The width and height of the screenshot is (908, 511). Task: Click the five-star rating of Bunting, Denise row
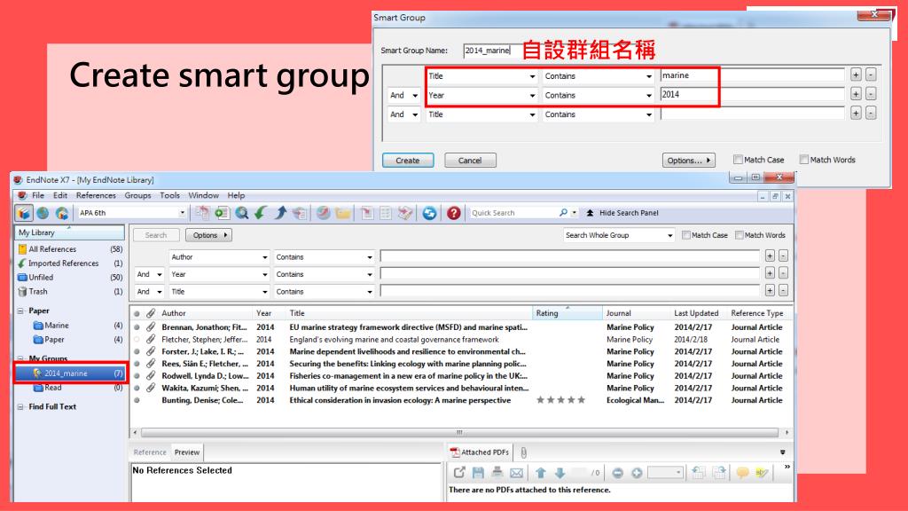[560, 400]
